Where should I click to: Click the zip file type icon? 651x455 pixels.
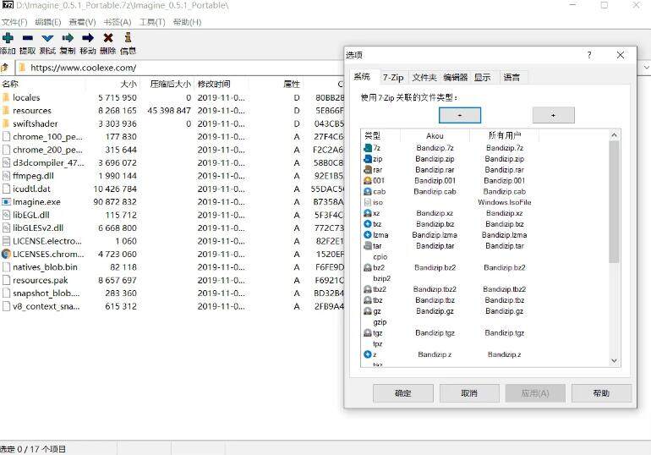(368, 159)
